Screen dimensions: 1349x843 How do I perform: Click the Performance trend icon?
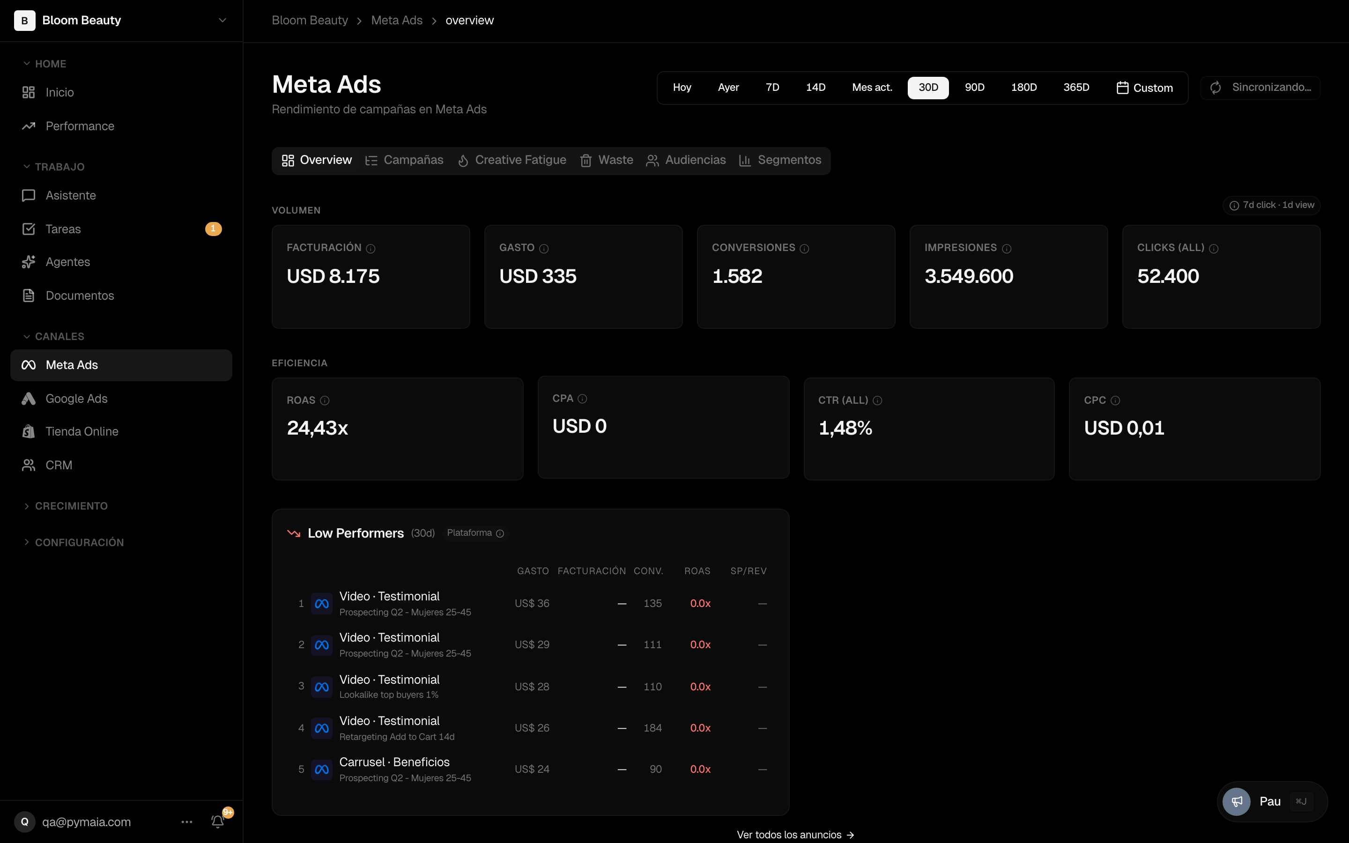(x=29, y=126)
